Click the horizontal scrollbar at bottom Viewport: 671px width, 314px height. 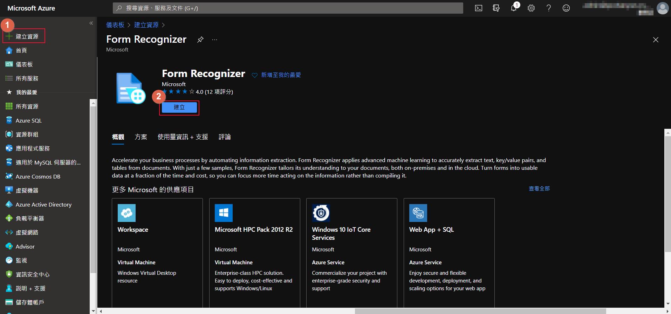(x=480, y=311)
